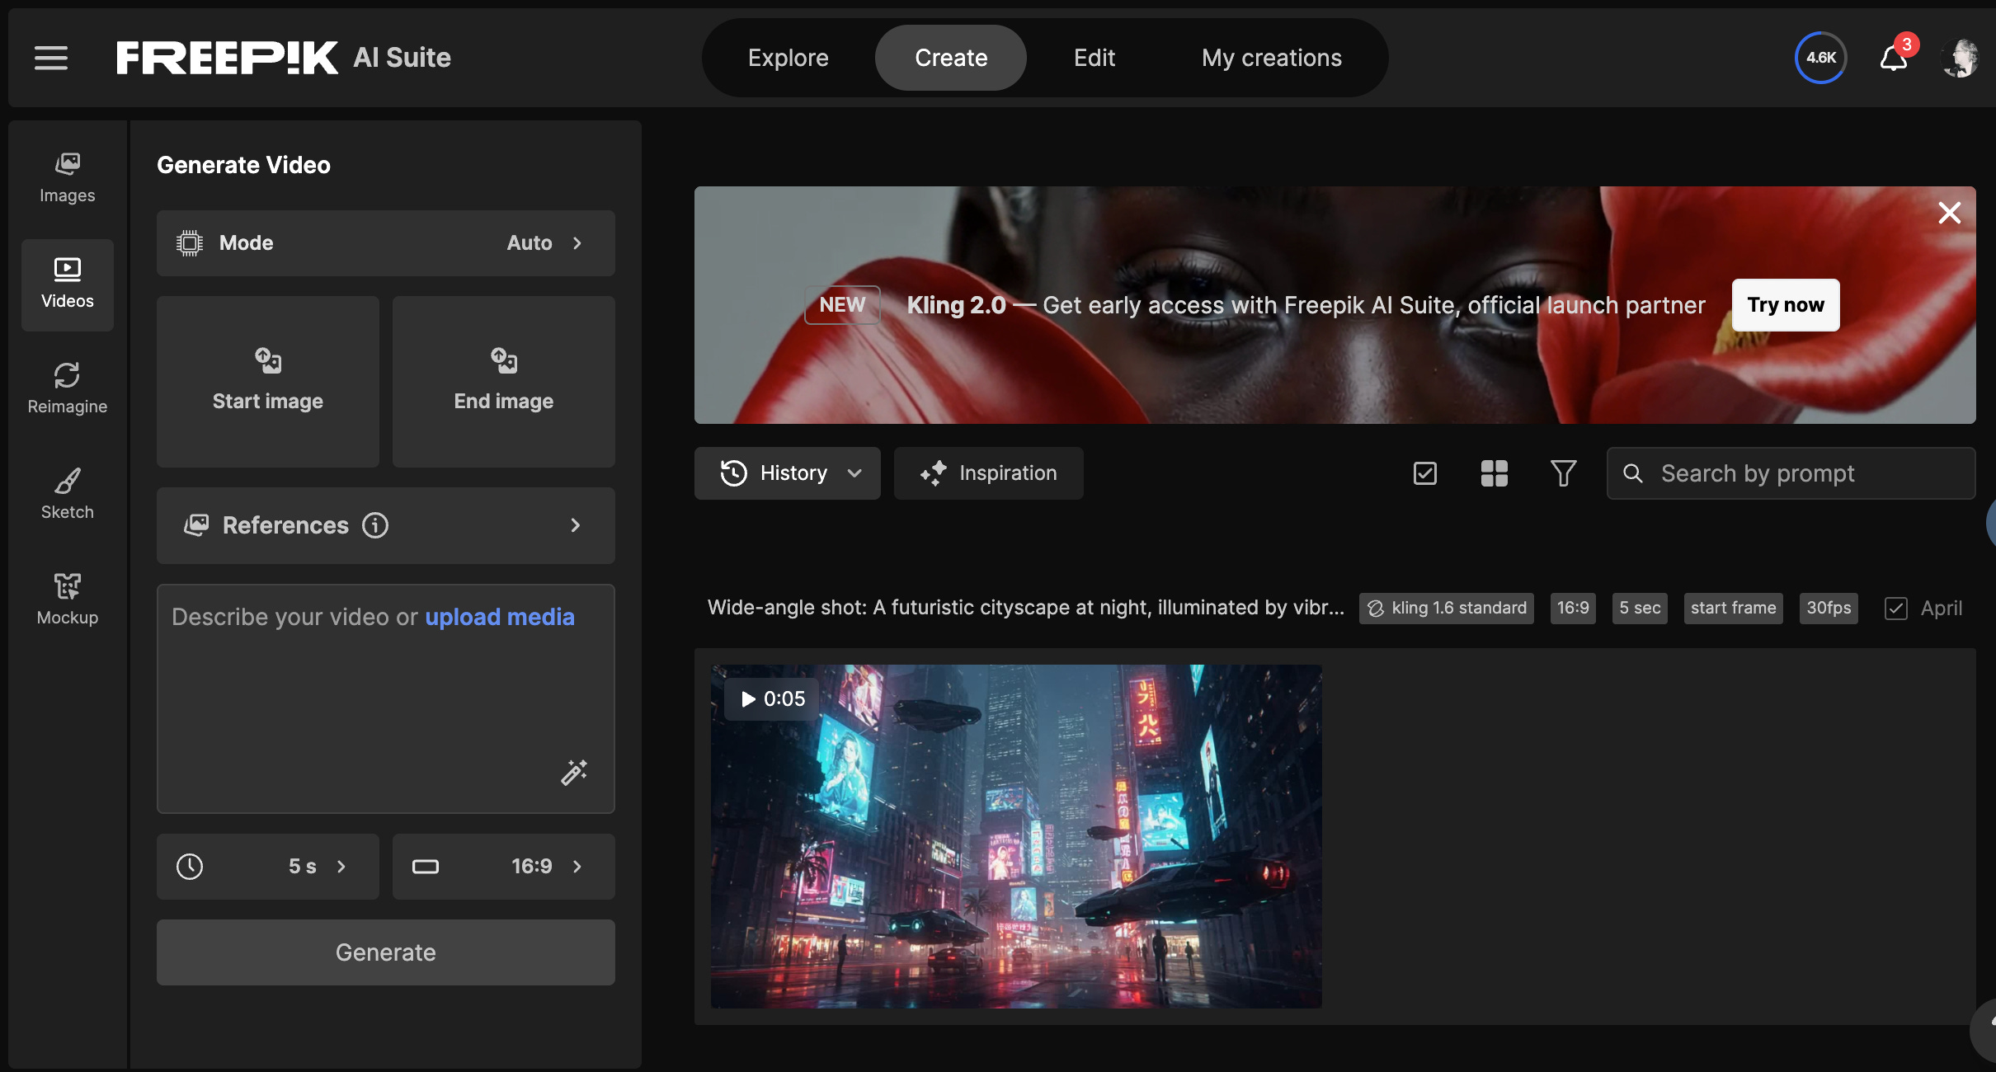Open notifications bell
This screenshot has height=1072, width=1996.
(x=1893, y=59)
